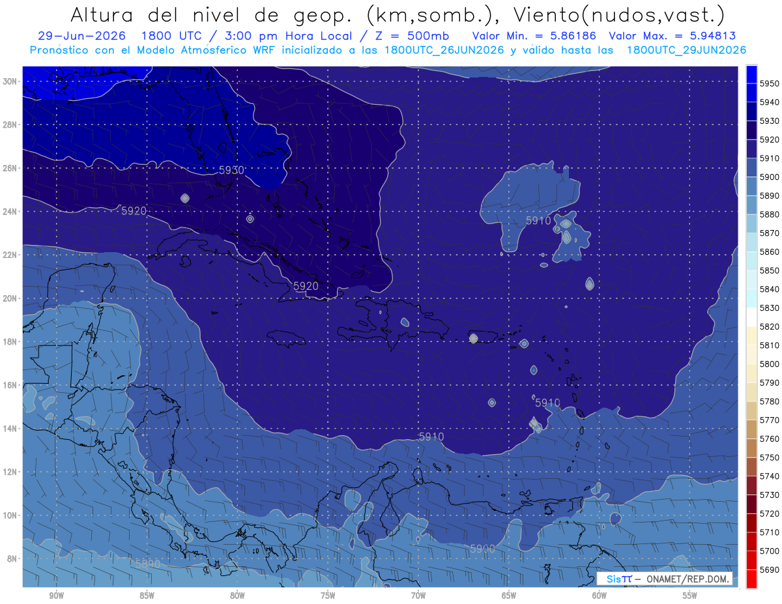This screenshot has width=782, height=604.
Task: Click the '90W' longitude axis label
Action: tap(57, 596)
